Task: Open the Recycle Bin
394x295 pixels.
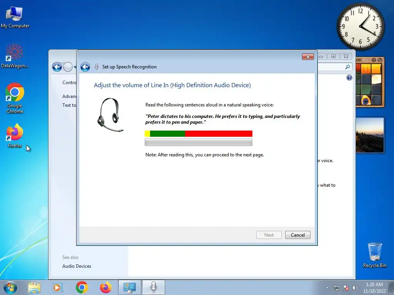Action: tap(374, 255)
